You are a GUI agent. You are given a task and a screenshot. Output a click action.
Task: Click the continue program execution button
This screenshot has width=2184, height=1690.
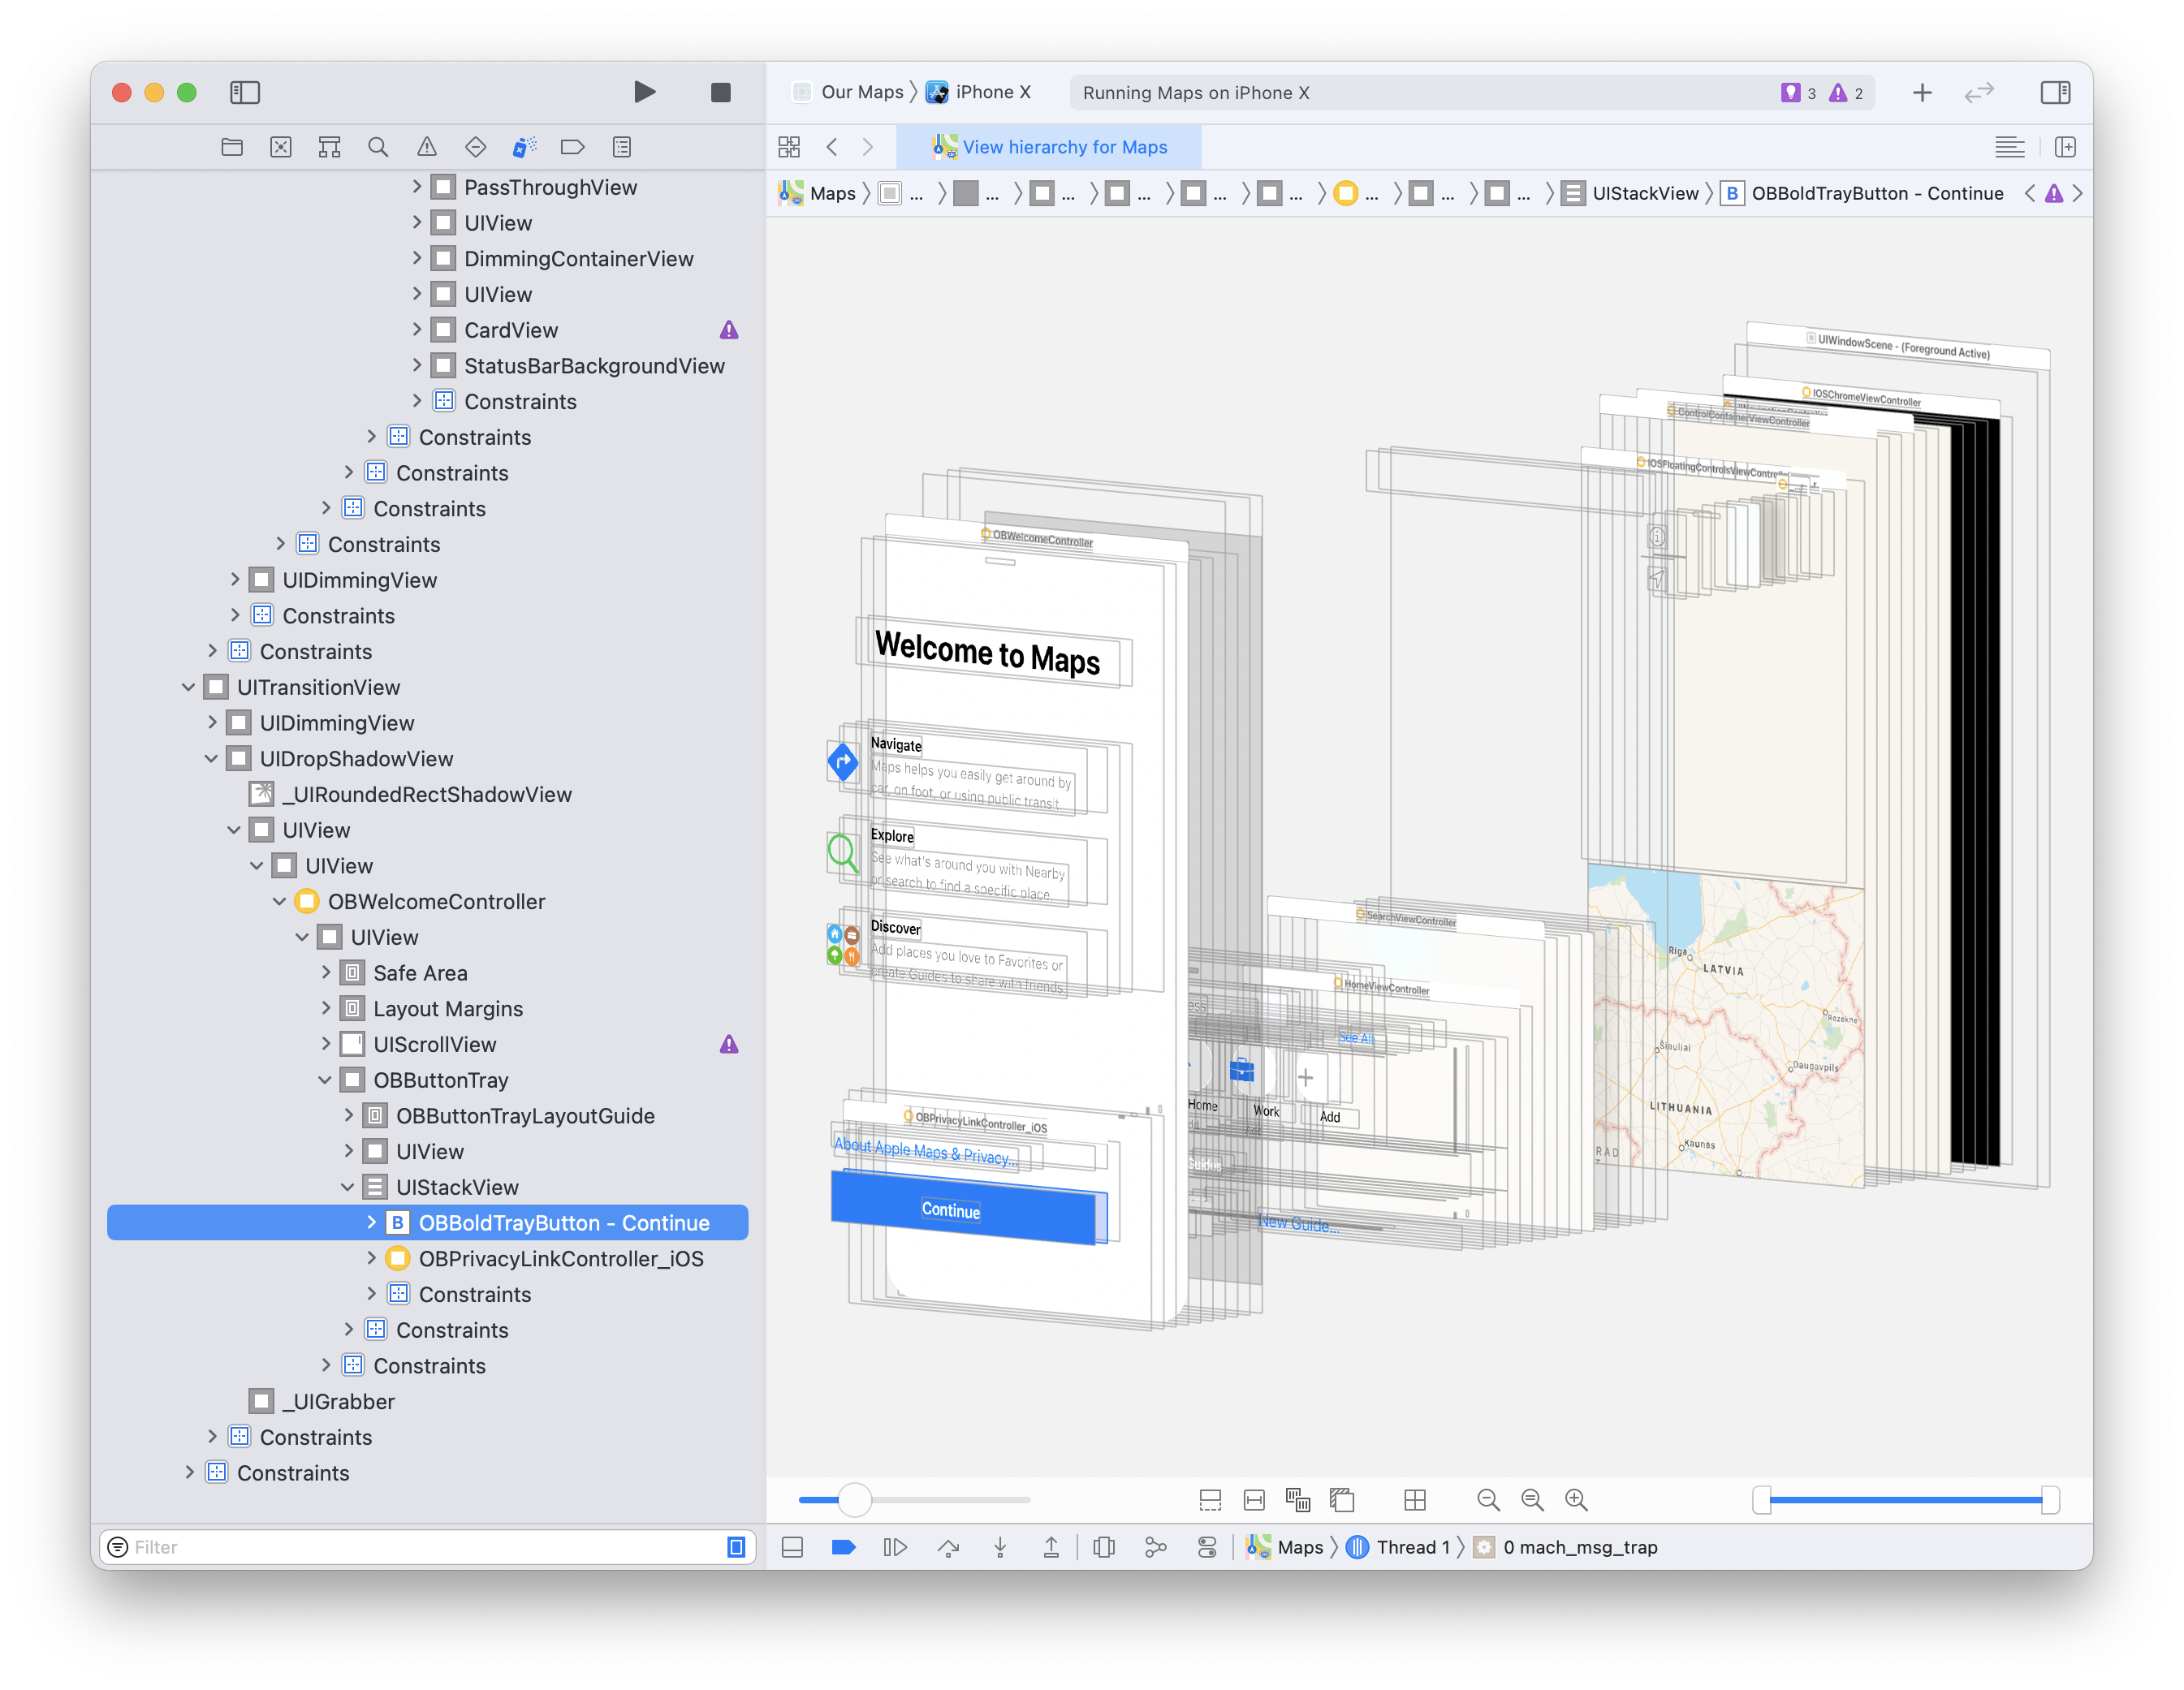coord(895,1547)
